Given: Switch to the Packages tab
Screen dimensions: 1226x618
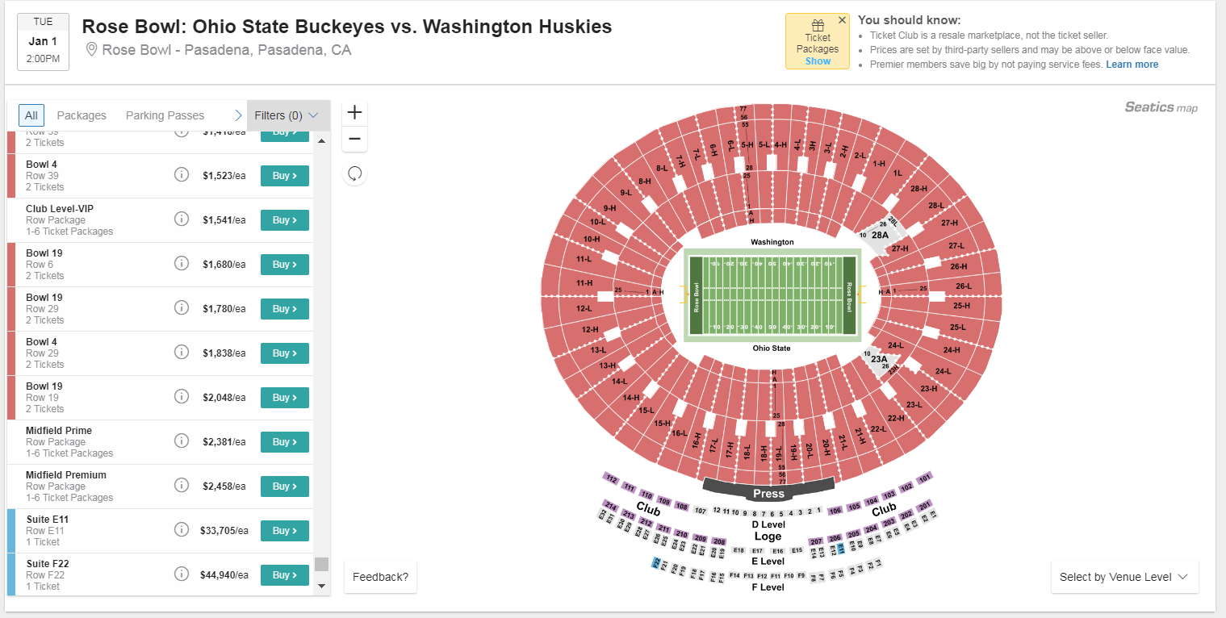Looking at the screenshot, I should [x=82, y=115].
